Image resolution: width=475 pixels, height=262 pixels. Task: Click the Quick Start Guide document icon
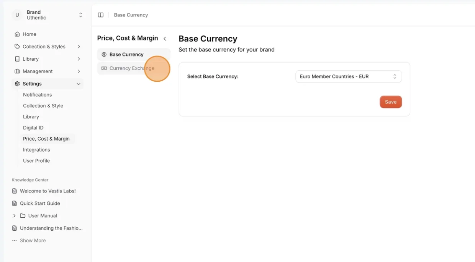click(x=15, y=203)
